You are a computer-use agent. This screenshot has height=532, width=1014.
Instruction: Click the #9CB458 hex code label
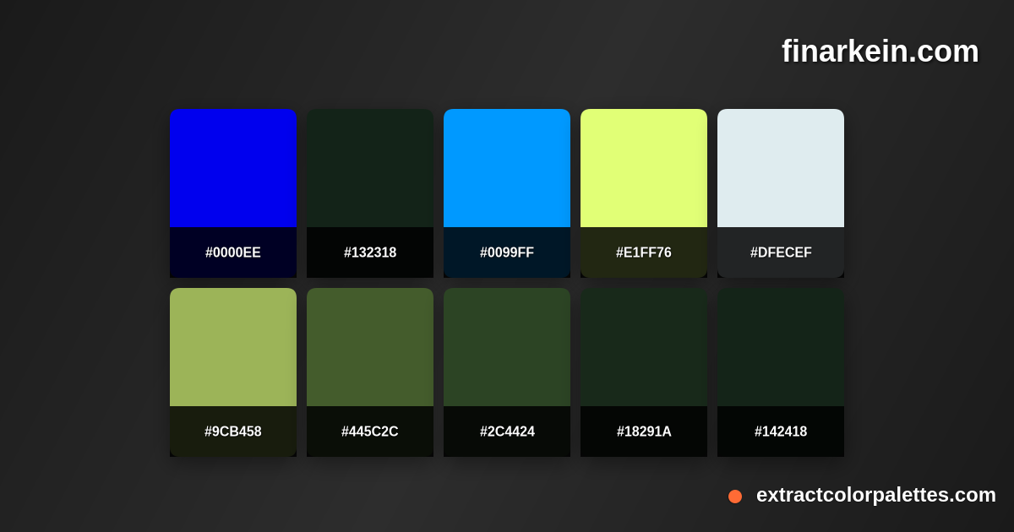(x=233, y=431)
